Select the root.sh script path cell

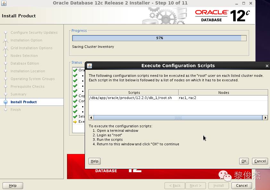(133, 98)
